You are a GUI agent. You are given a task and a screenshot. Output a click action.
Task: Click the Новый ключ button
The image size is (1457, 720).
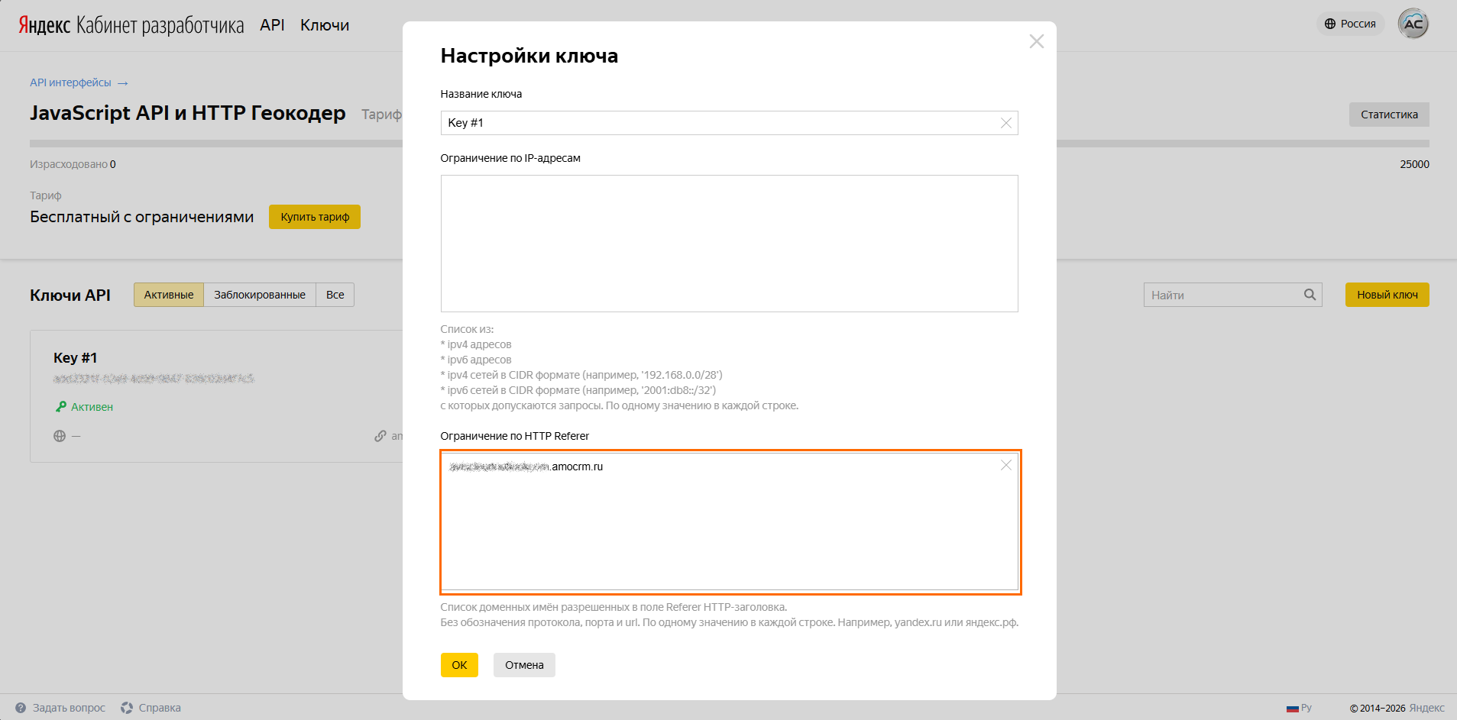point(1387,295)
